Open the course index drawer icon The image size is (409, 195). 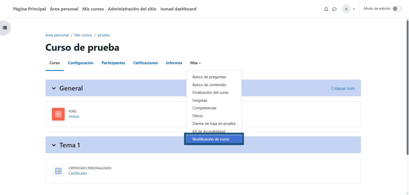click(x=5, y=28)
